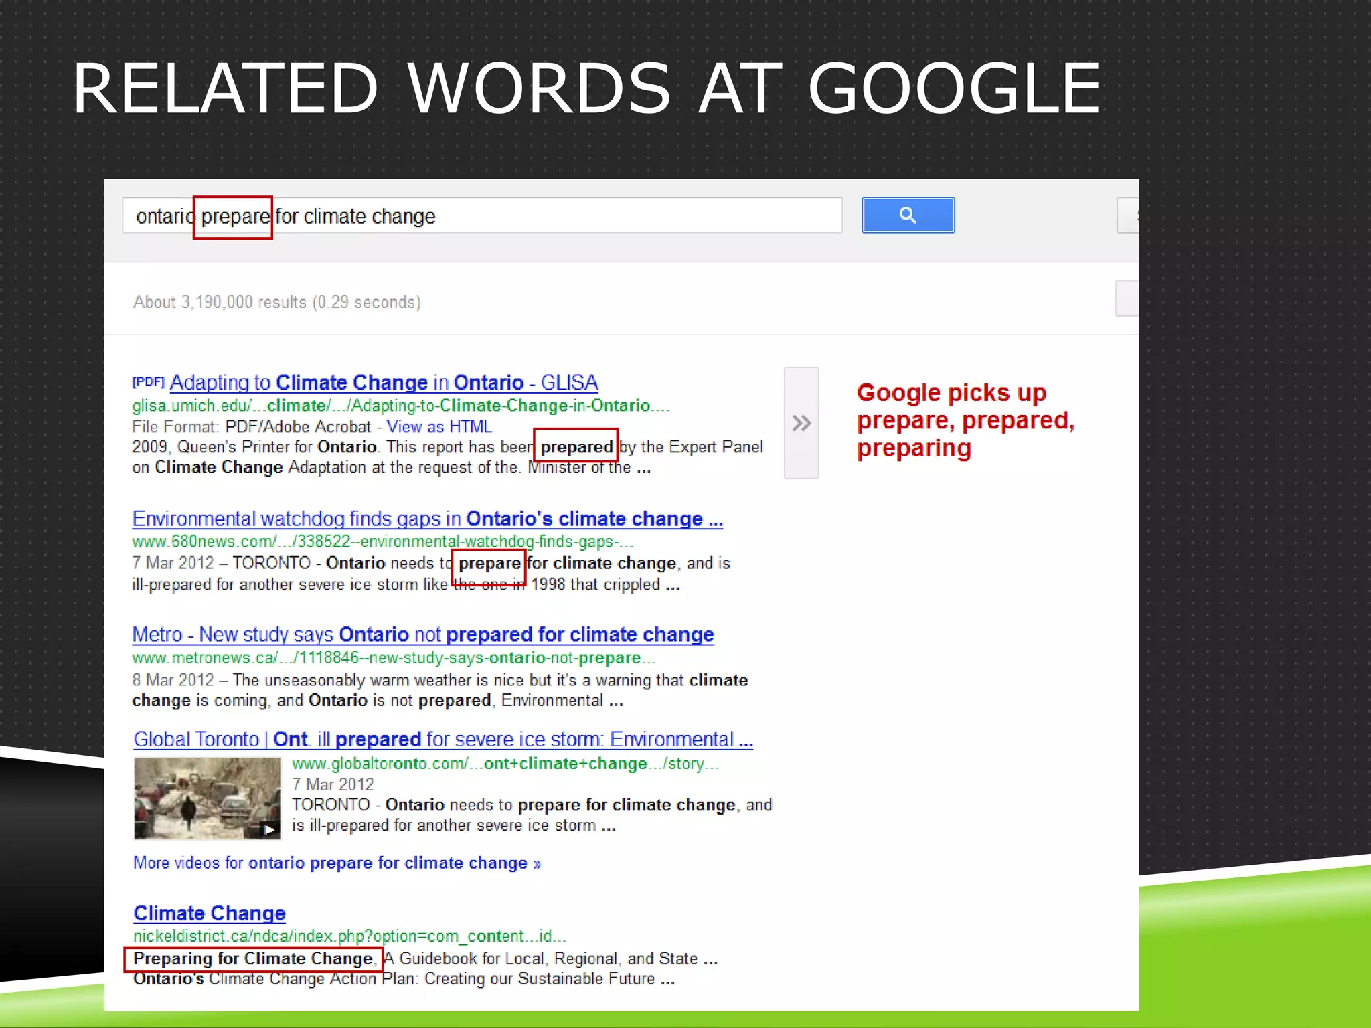
Task: Click the www.metronews.ca green URL
Action: tap(394, 657)
